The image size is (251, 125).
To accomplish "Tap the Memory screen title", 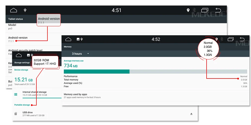I will pyautogui.click(x=68, y=47).
